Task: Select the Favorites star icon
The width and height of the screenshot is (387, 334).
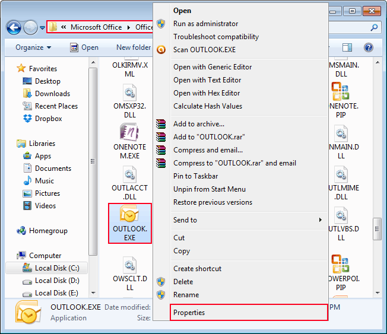Action: (x=21, y=68)
